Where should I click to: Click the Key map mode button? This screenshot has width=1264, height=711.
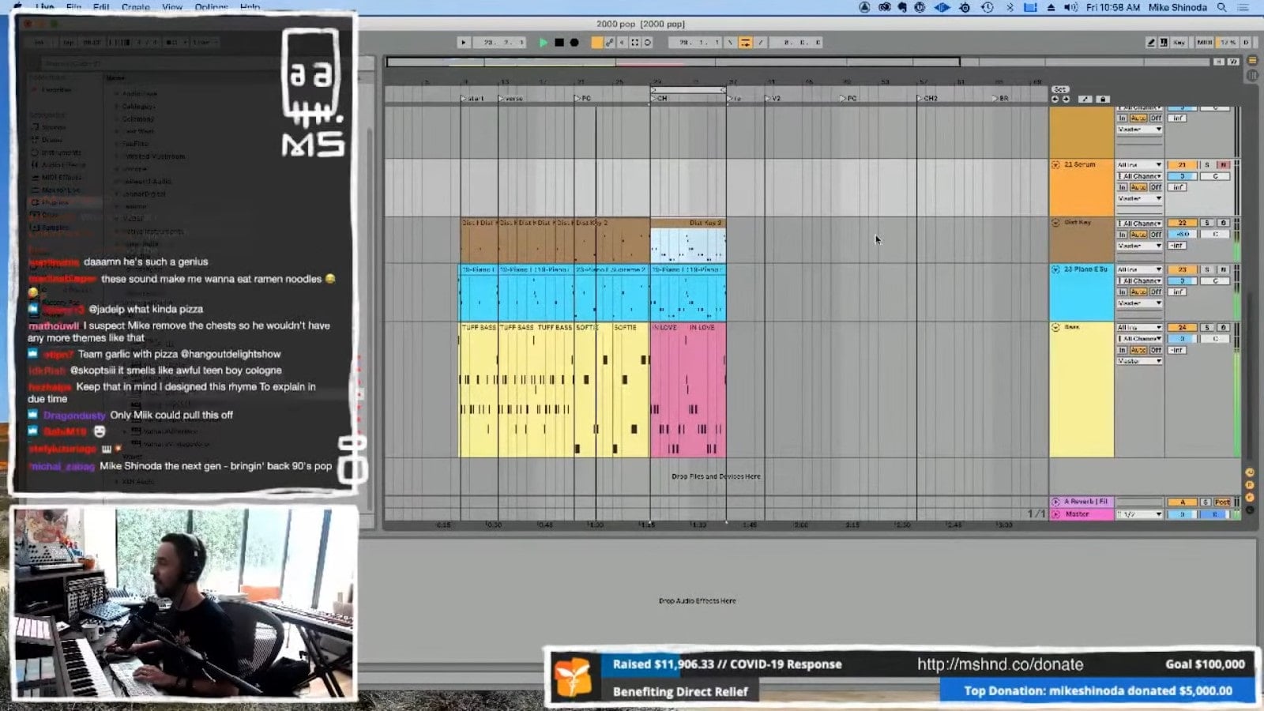pyautogui.click(x=1179, y=43)
